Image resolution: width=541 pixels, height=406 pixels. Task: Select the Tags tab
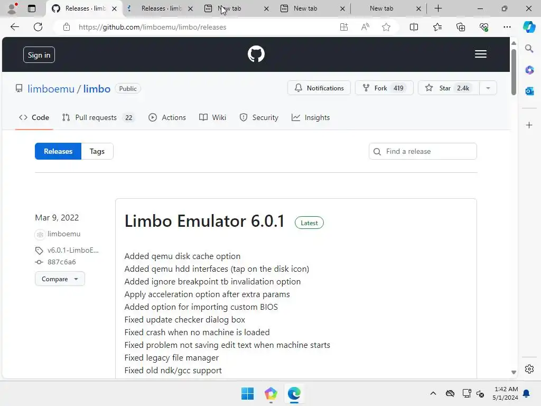pyautogui.click(x=97, y=151)
